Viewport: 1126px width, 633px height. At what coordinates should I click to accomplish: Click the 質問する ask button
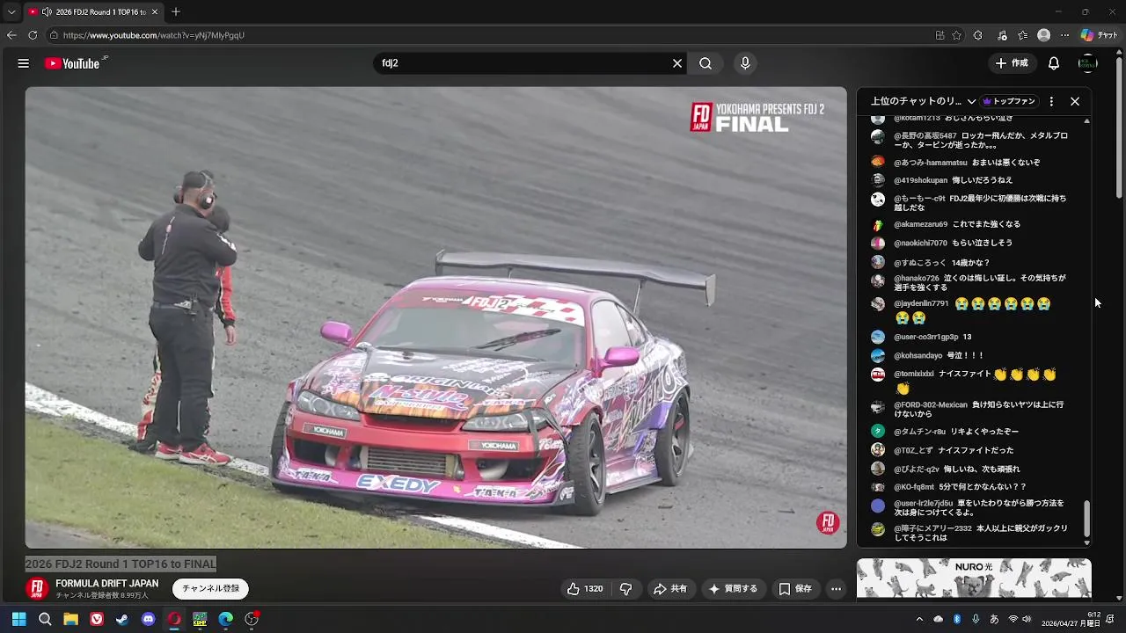coord(733,589)
